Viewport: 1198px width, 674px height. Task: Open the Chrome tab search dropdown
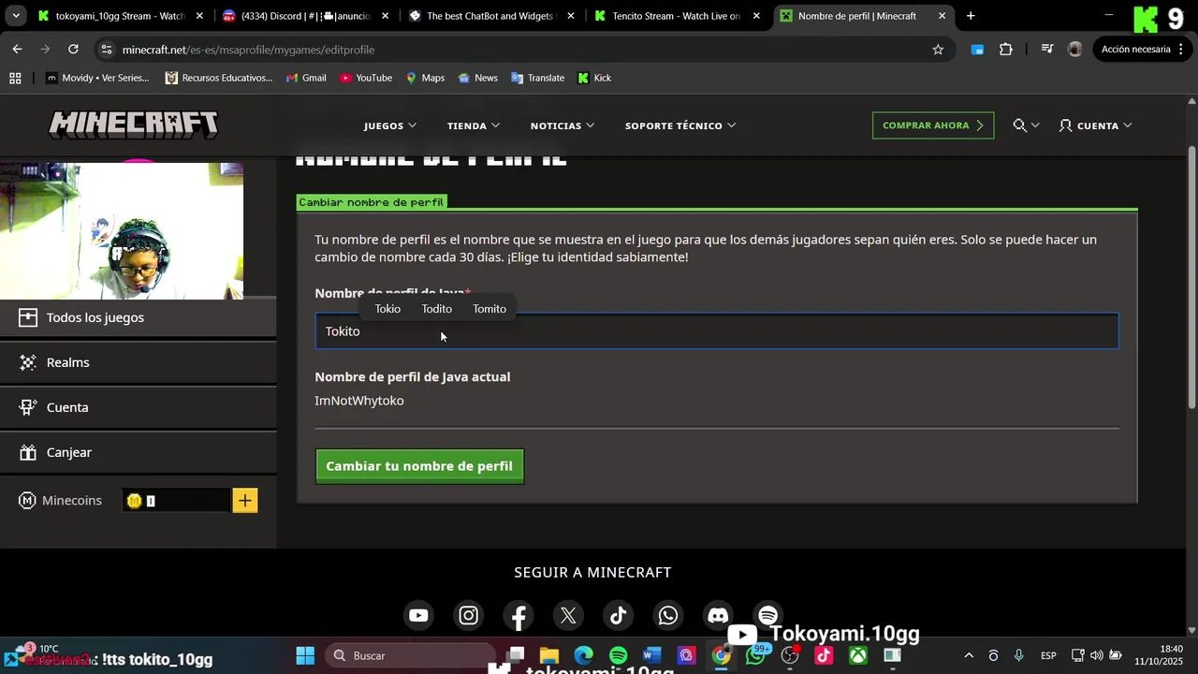coord(15,16)
